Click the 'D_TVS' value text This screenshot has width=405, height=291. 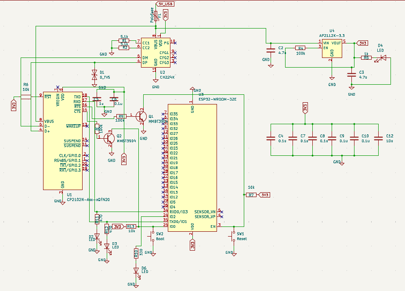(x=105, y=77)
